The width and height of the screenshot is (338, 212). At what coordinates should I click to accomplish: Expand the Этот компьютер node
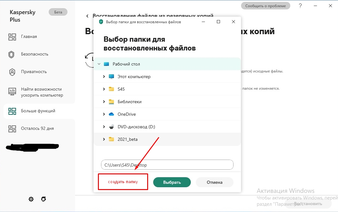pos(104,77)
